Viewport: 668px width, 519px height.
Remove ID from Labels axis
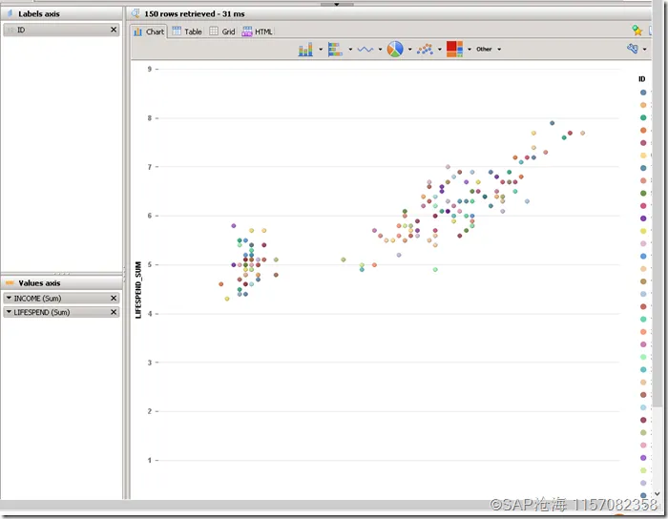pyautogui.click(x=114, y=30)
